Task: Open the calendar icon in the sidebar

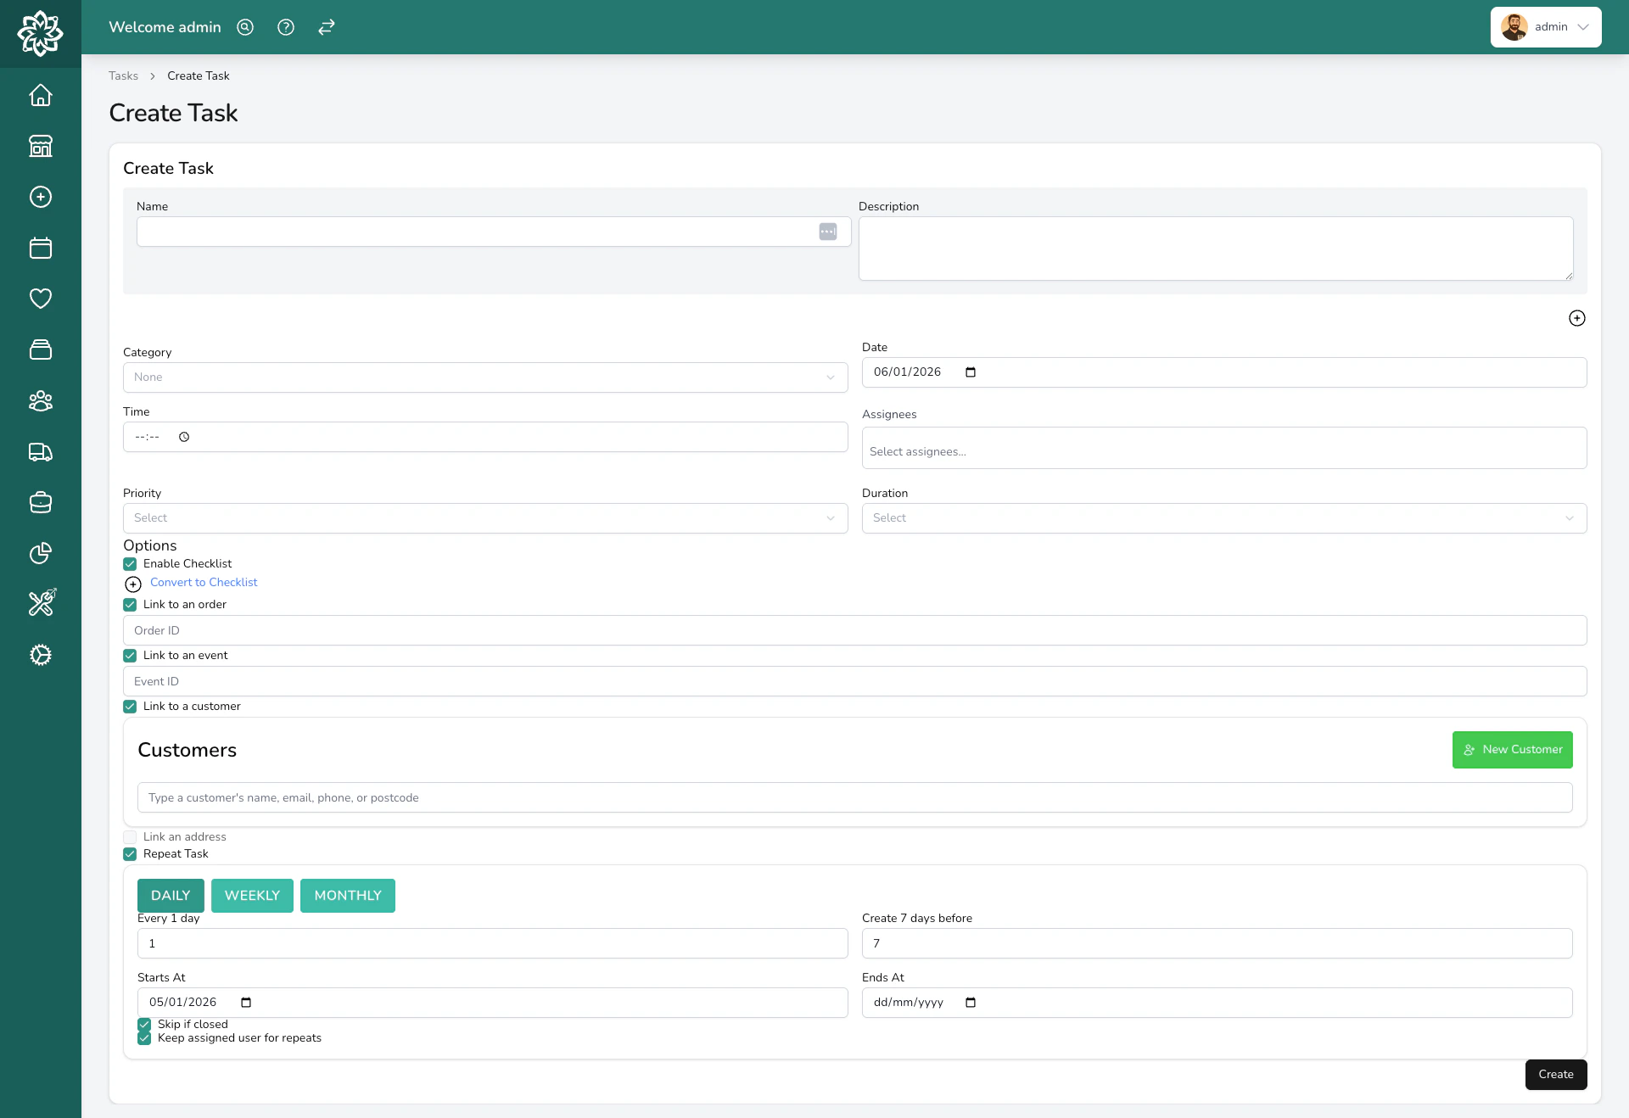Action: [40, 248]
